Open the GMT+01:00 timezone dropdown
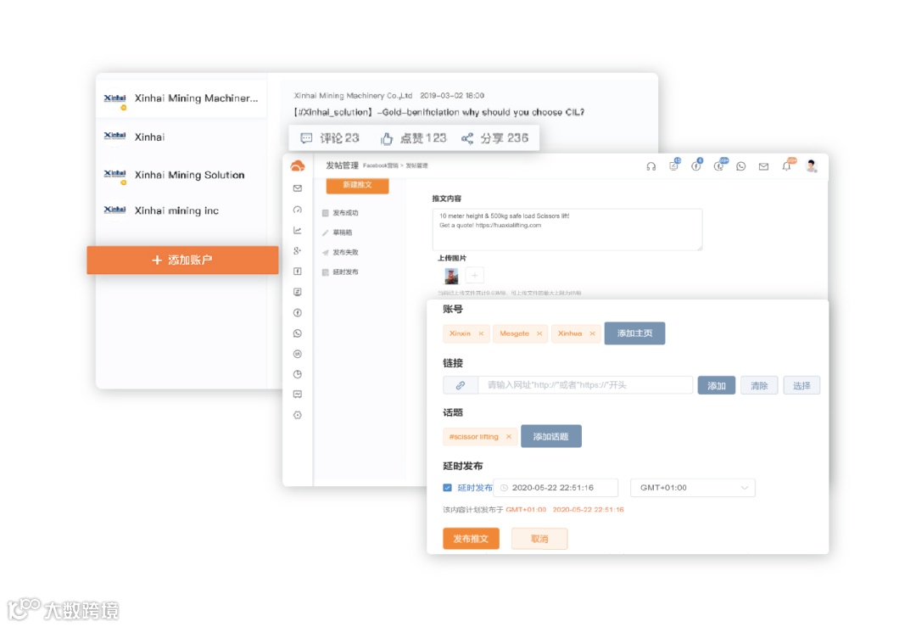This screenshot has height=627, width=916. pos(692,487)
